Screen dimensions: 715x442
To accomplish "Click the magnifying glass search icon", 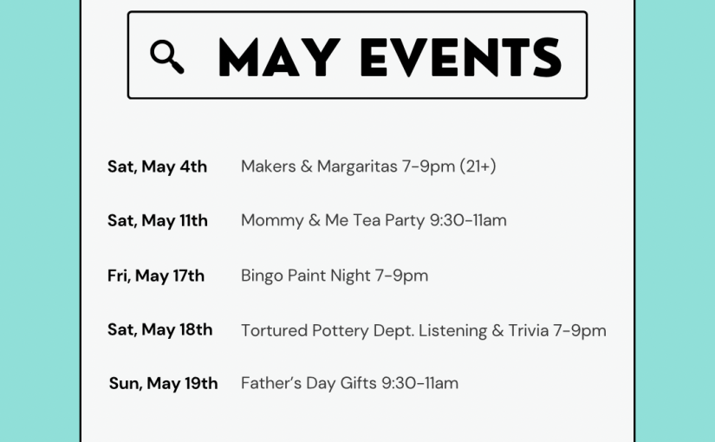I will point(167,57).
